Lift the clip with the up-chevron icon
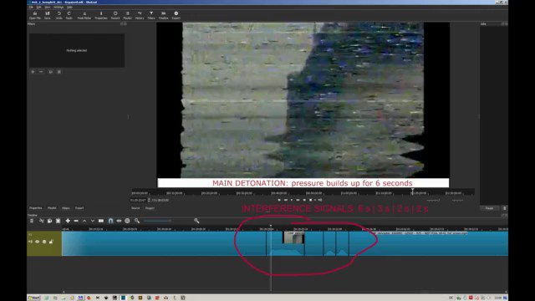 (84, 221)
